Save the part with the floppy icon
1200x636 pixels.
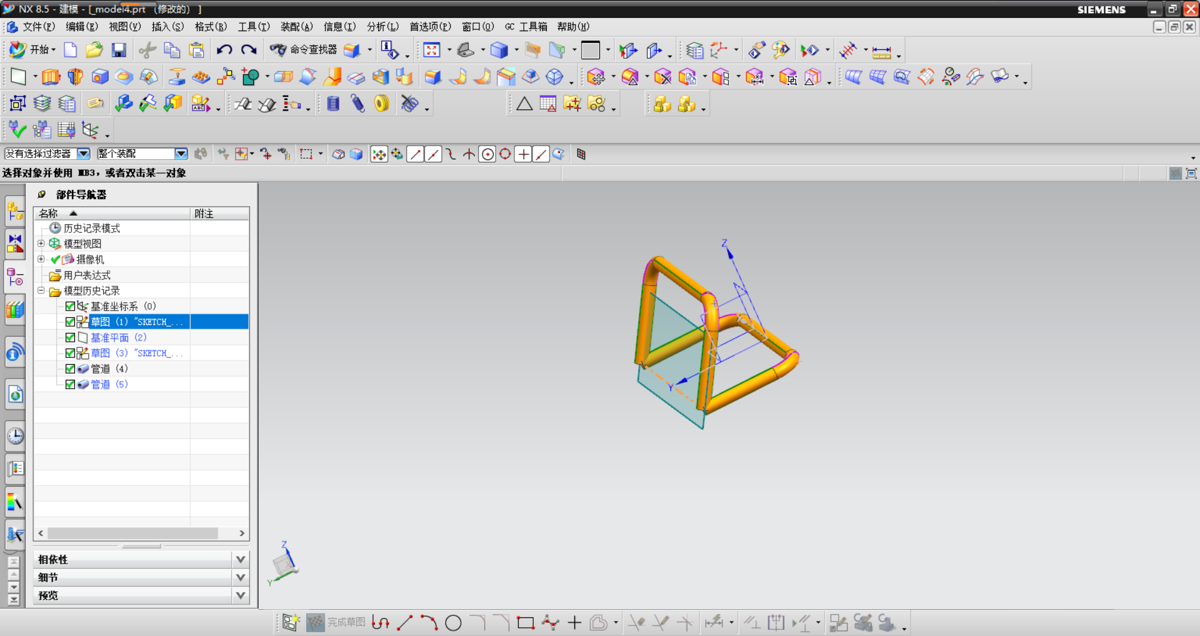[119, 50]
